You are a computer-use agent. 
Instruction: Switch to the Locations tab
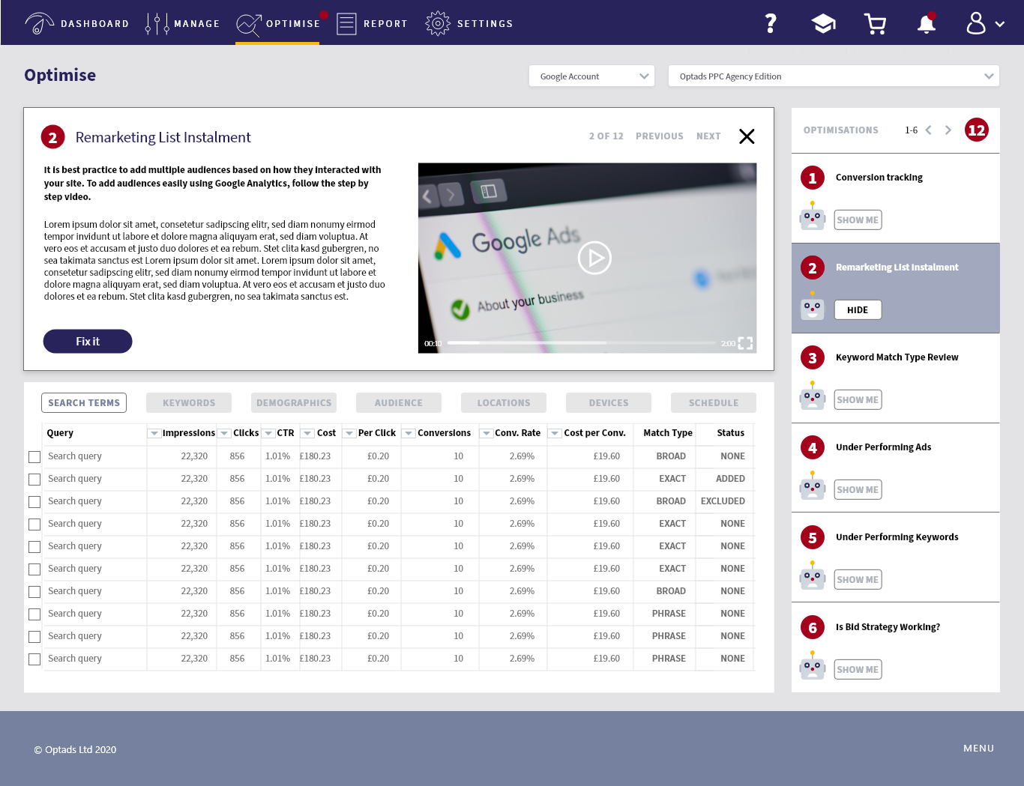(504, 402)
